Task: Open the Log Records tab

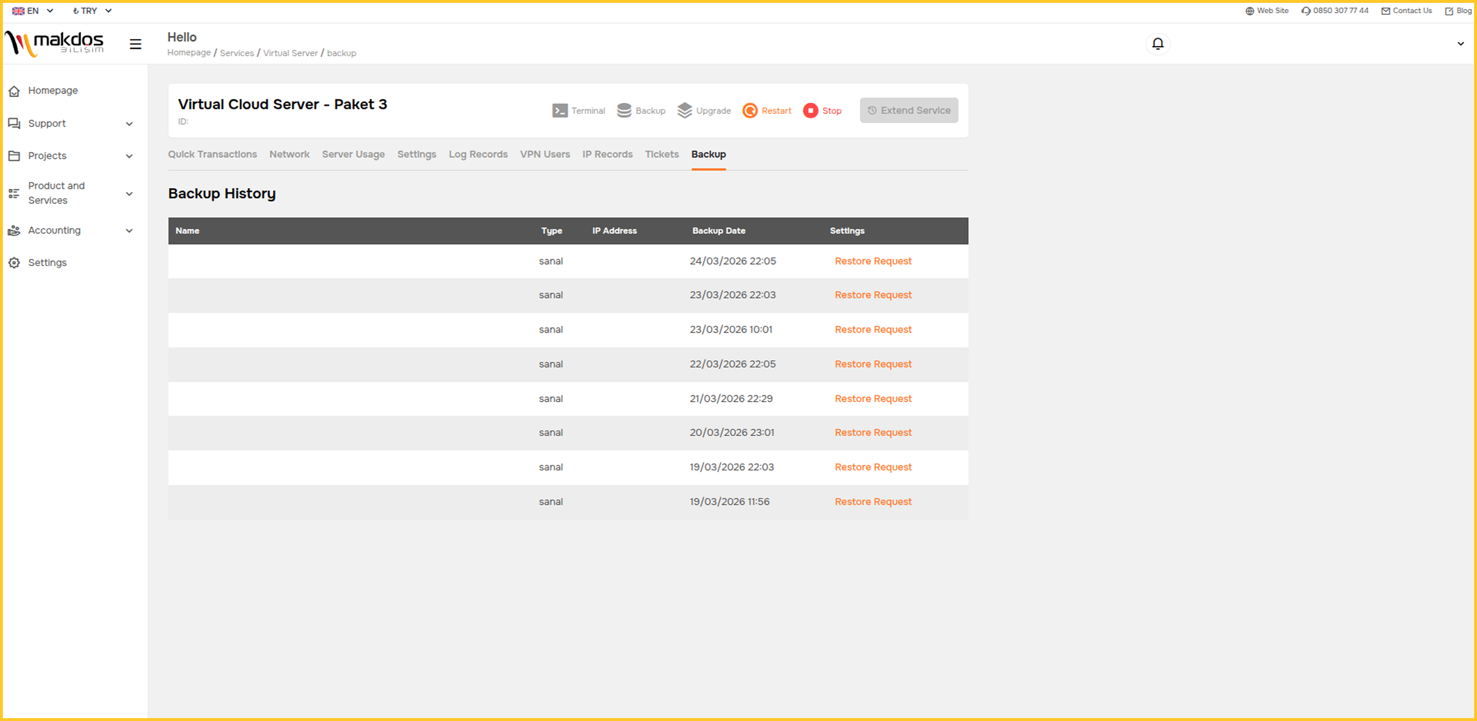Action: pyautogui.click(x=478, y=154)
